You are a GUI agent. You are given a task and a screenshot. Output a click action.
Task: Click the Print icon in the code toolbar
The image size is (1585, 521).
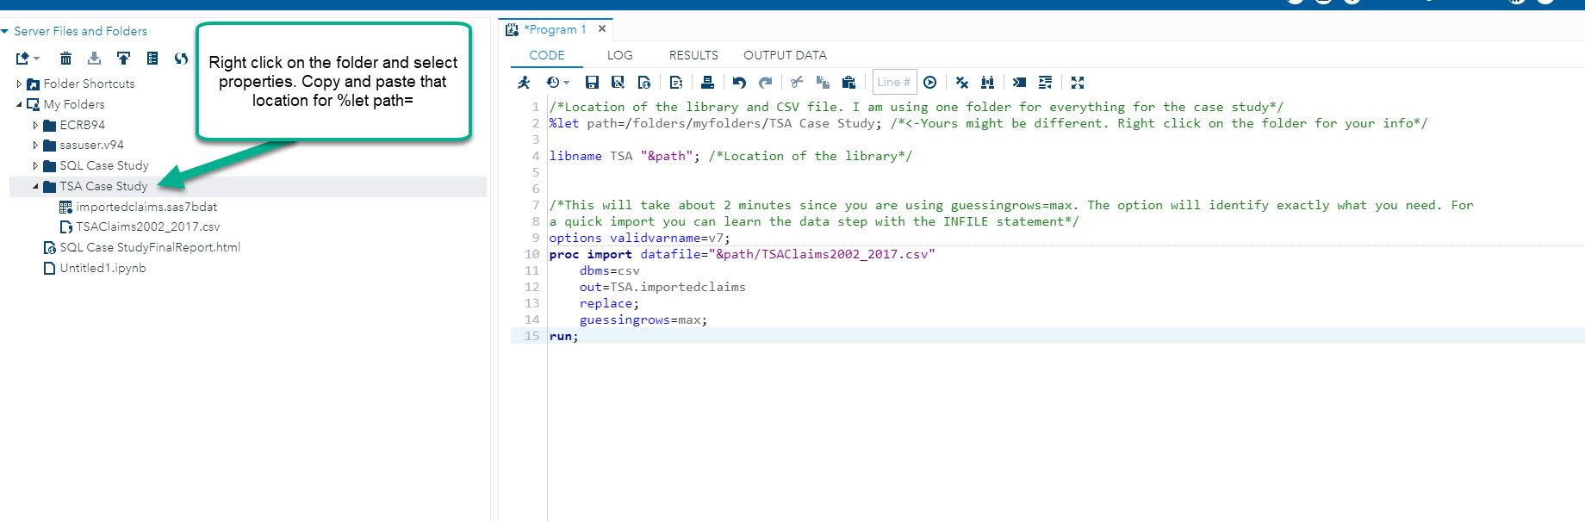(x=707, y=83)
